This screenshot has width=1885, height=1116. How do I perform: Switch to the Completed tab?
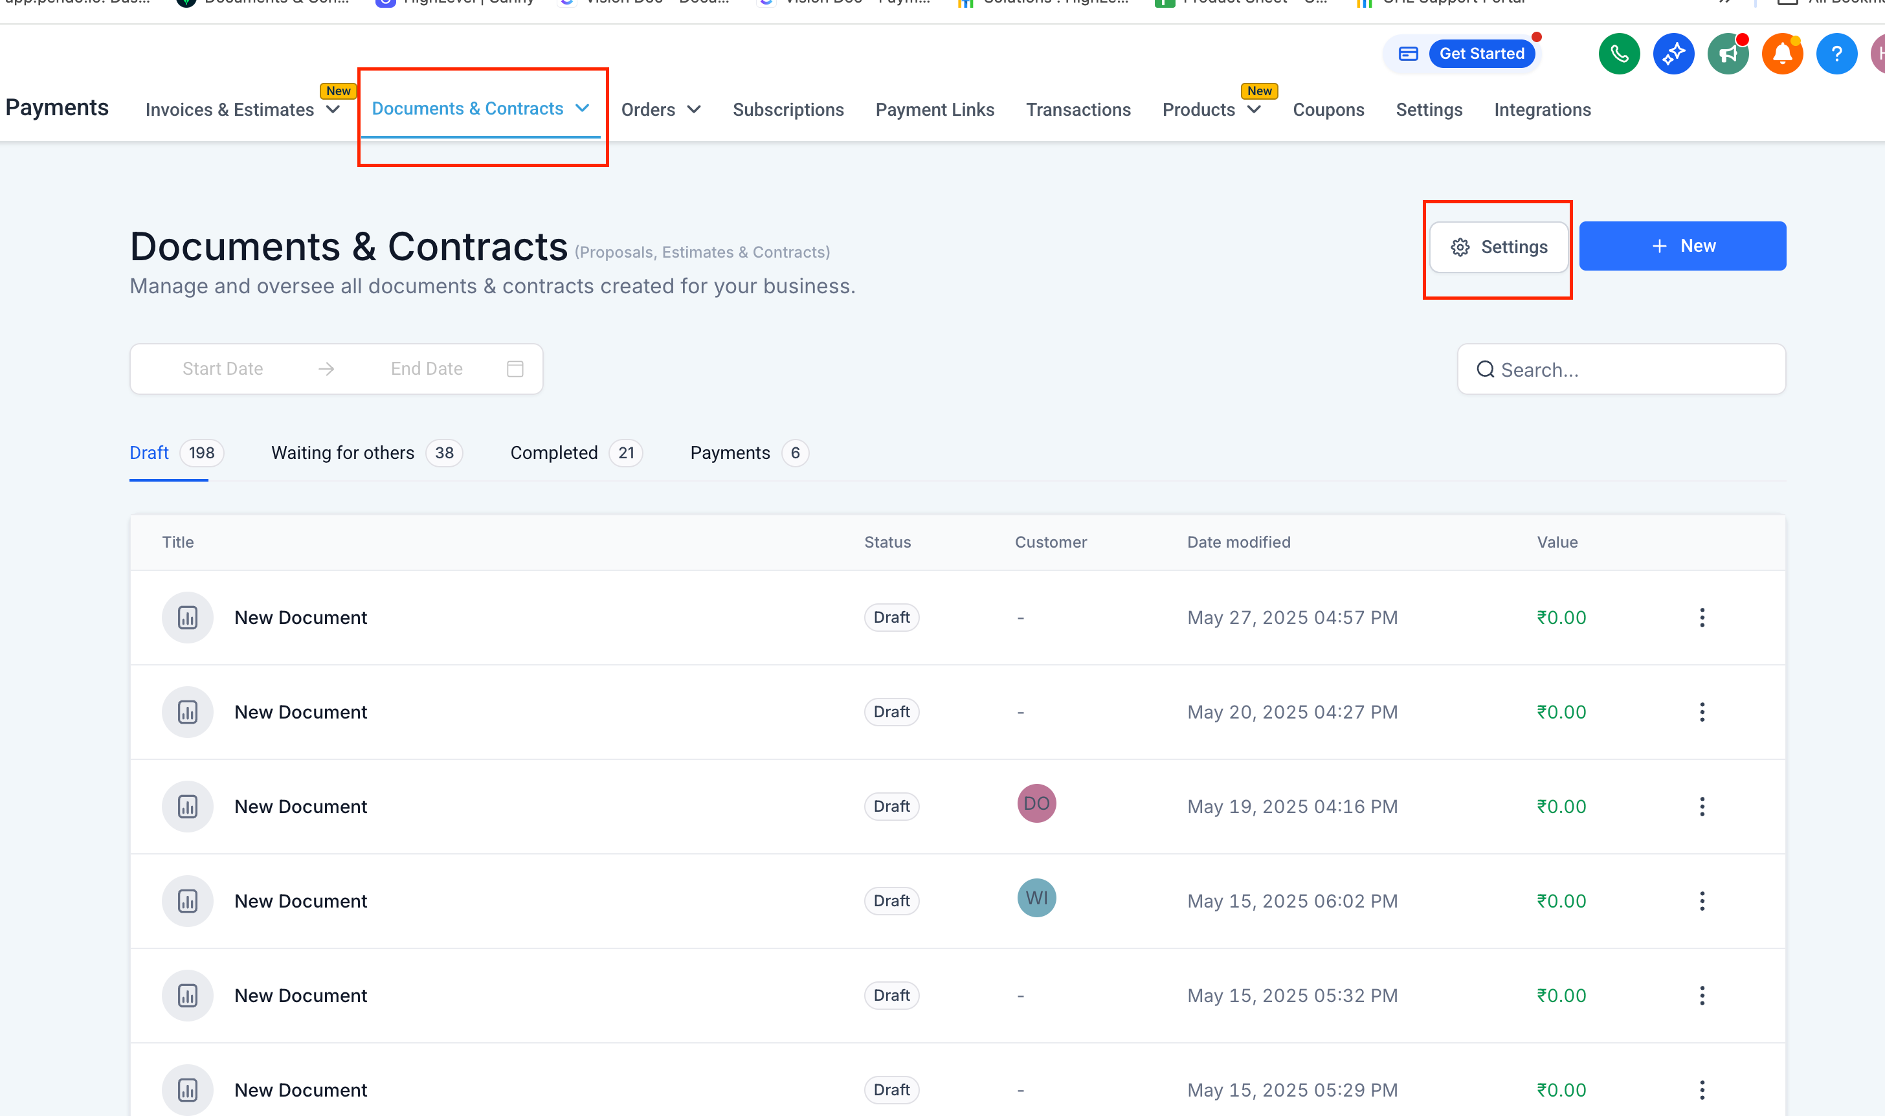point(554,452)
